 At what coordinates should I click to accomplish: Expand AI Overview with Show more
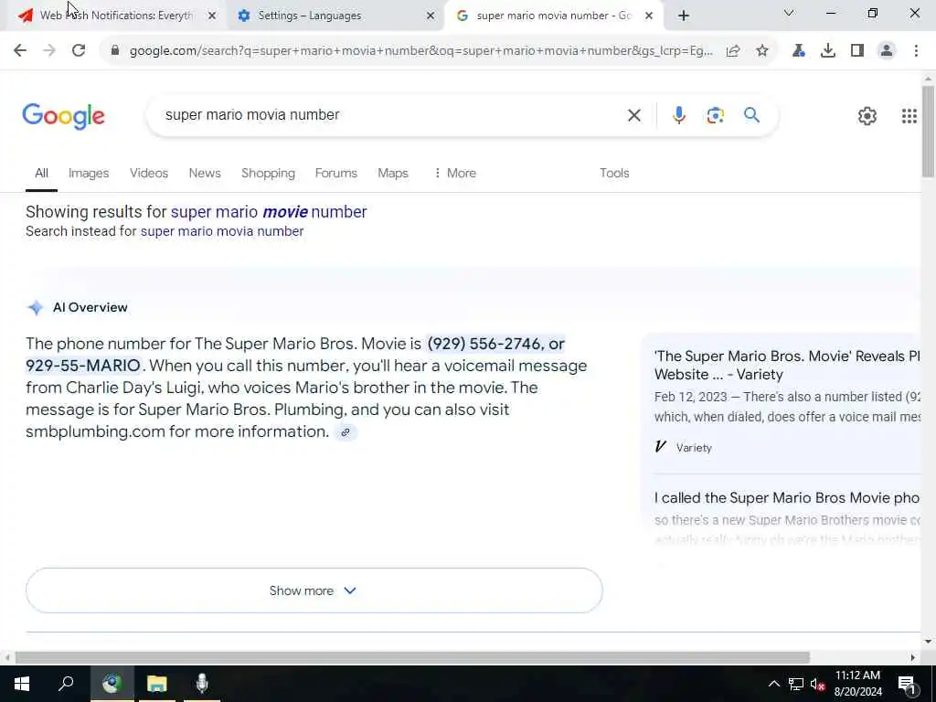click(x=314, y=590)
